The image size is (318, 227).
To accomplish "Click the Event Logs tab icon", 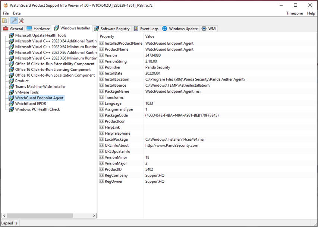I will pos(135,28).
